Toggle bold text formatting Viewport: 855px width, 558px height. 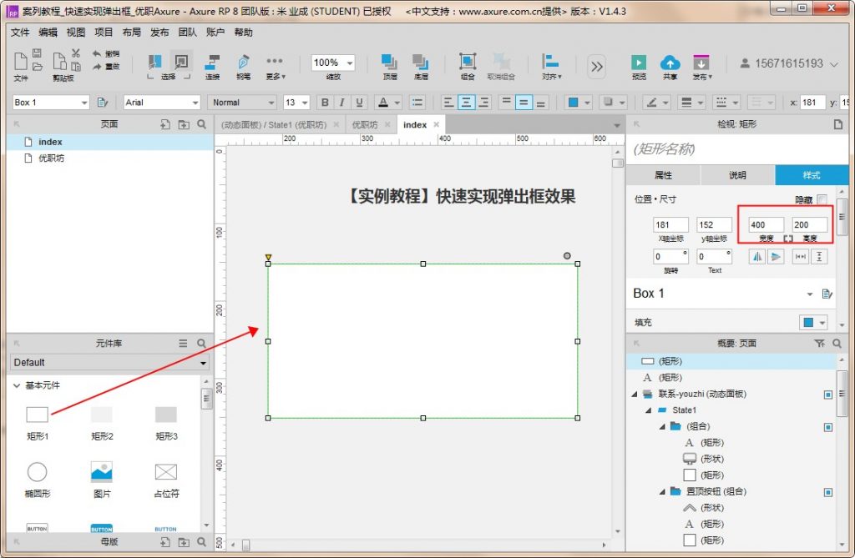[x=325, y=103]
